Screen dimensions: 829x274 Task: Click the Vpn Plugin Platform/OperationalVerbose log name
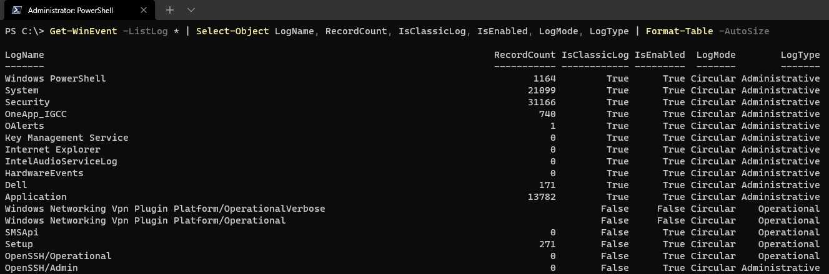pos(165,209)
